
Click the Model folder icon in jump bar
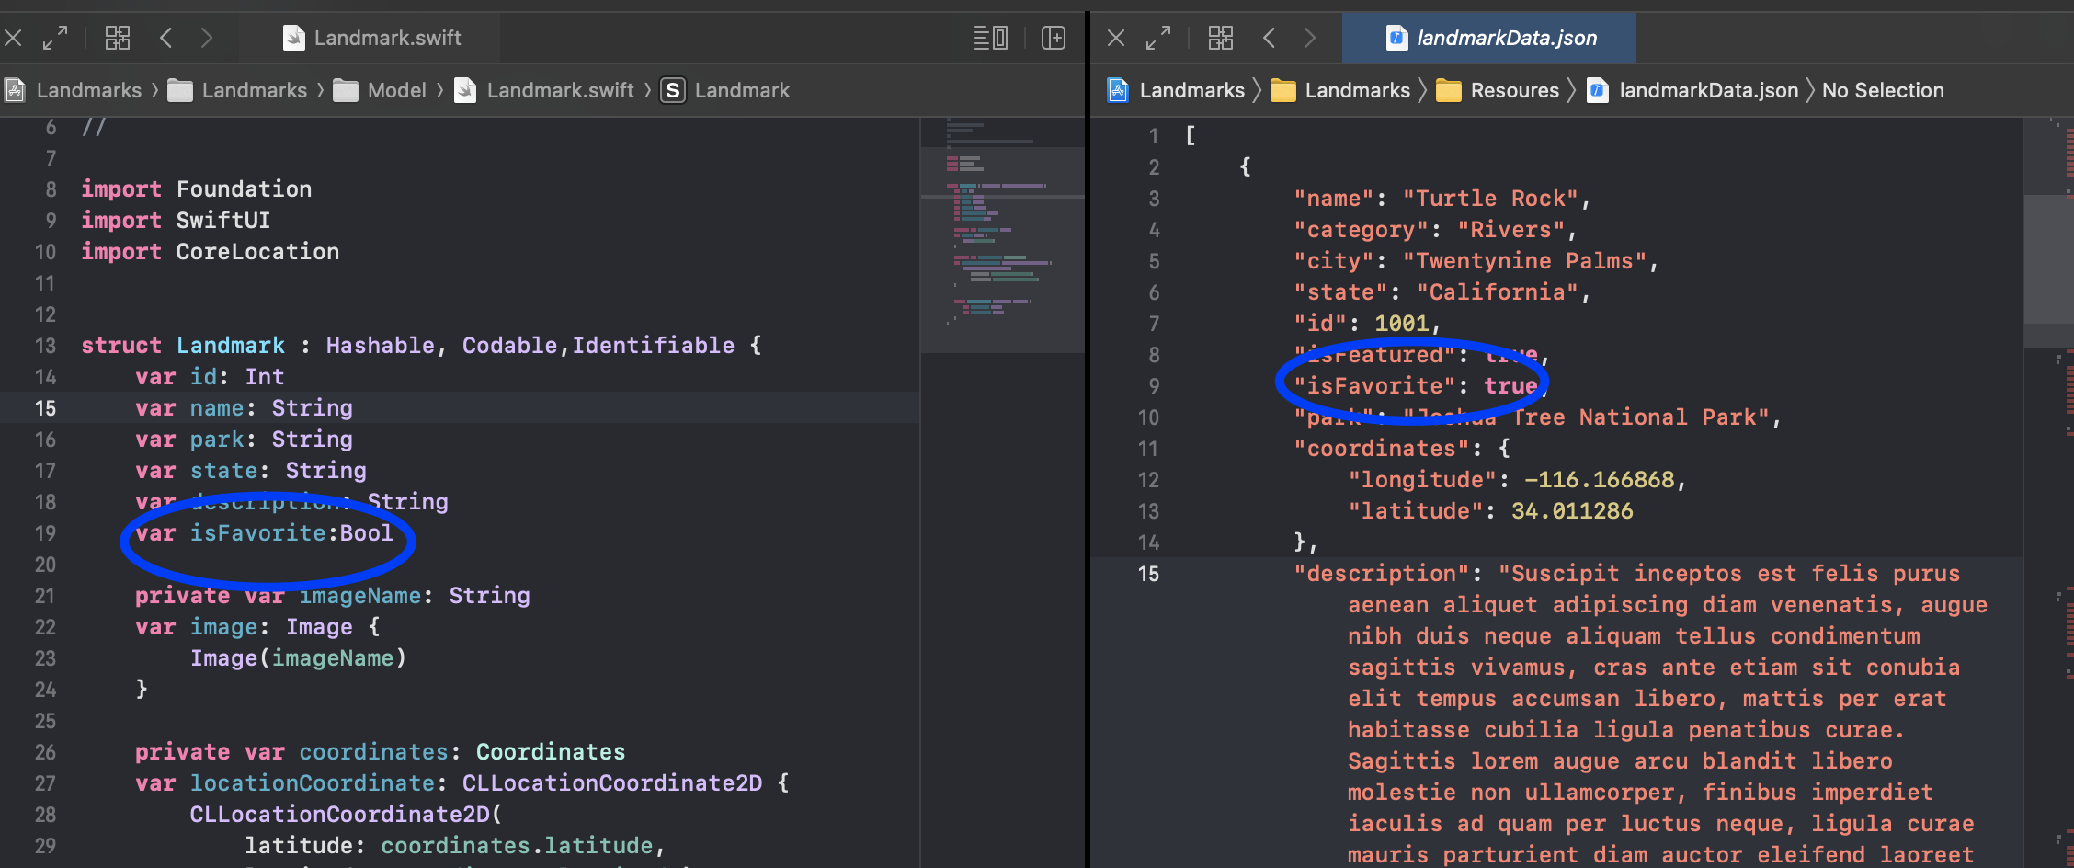click(x=346, y=90)
